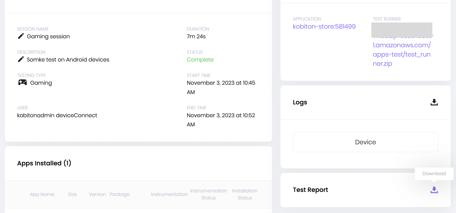The image size is (456, 213).
Task: Click the 'SESSION NAME' field label
Action: (x=33, y=29)
